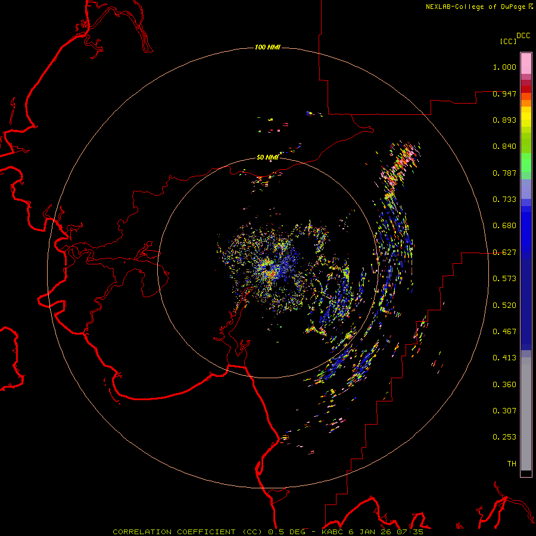Click the 0.253 legend value
The height and width of the screenshot is (536, 536).
(504, 437)
